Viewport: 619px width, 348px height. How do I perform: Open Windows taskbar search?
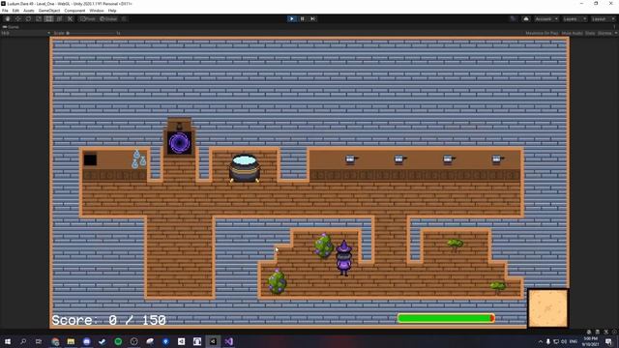[23, 341]
